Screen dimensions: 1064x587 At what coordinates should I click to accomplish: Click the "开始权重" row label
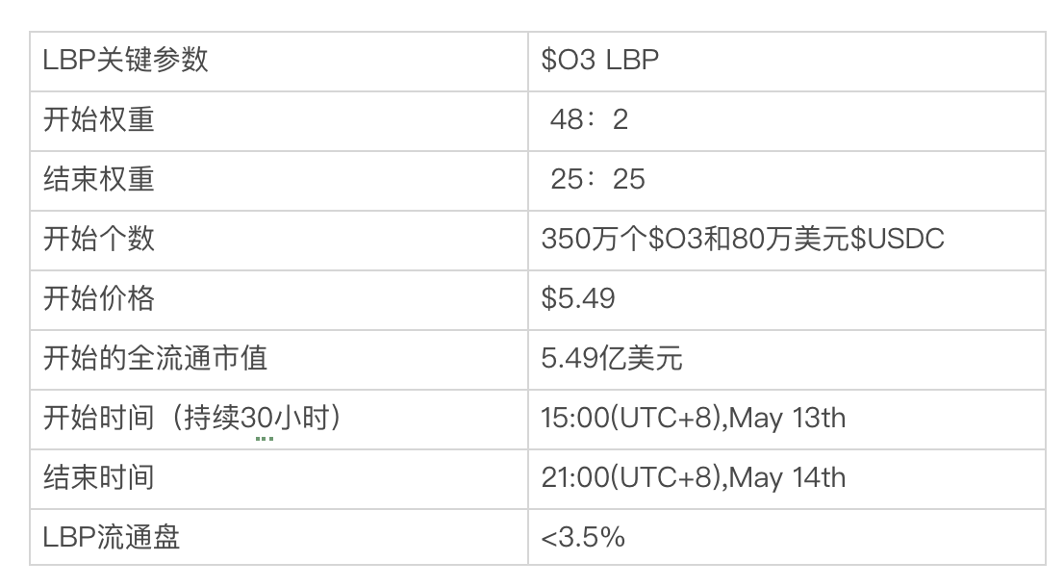click(x=98, y=119)
